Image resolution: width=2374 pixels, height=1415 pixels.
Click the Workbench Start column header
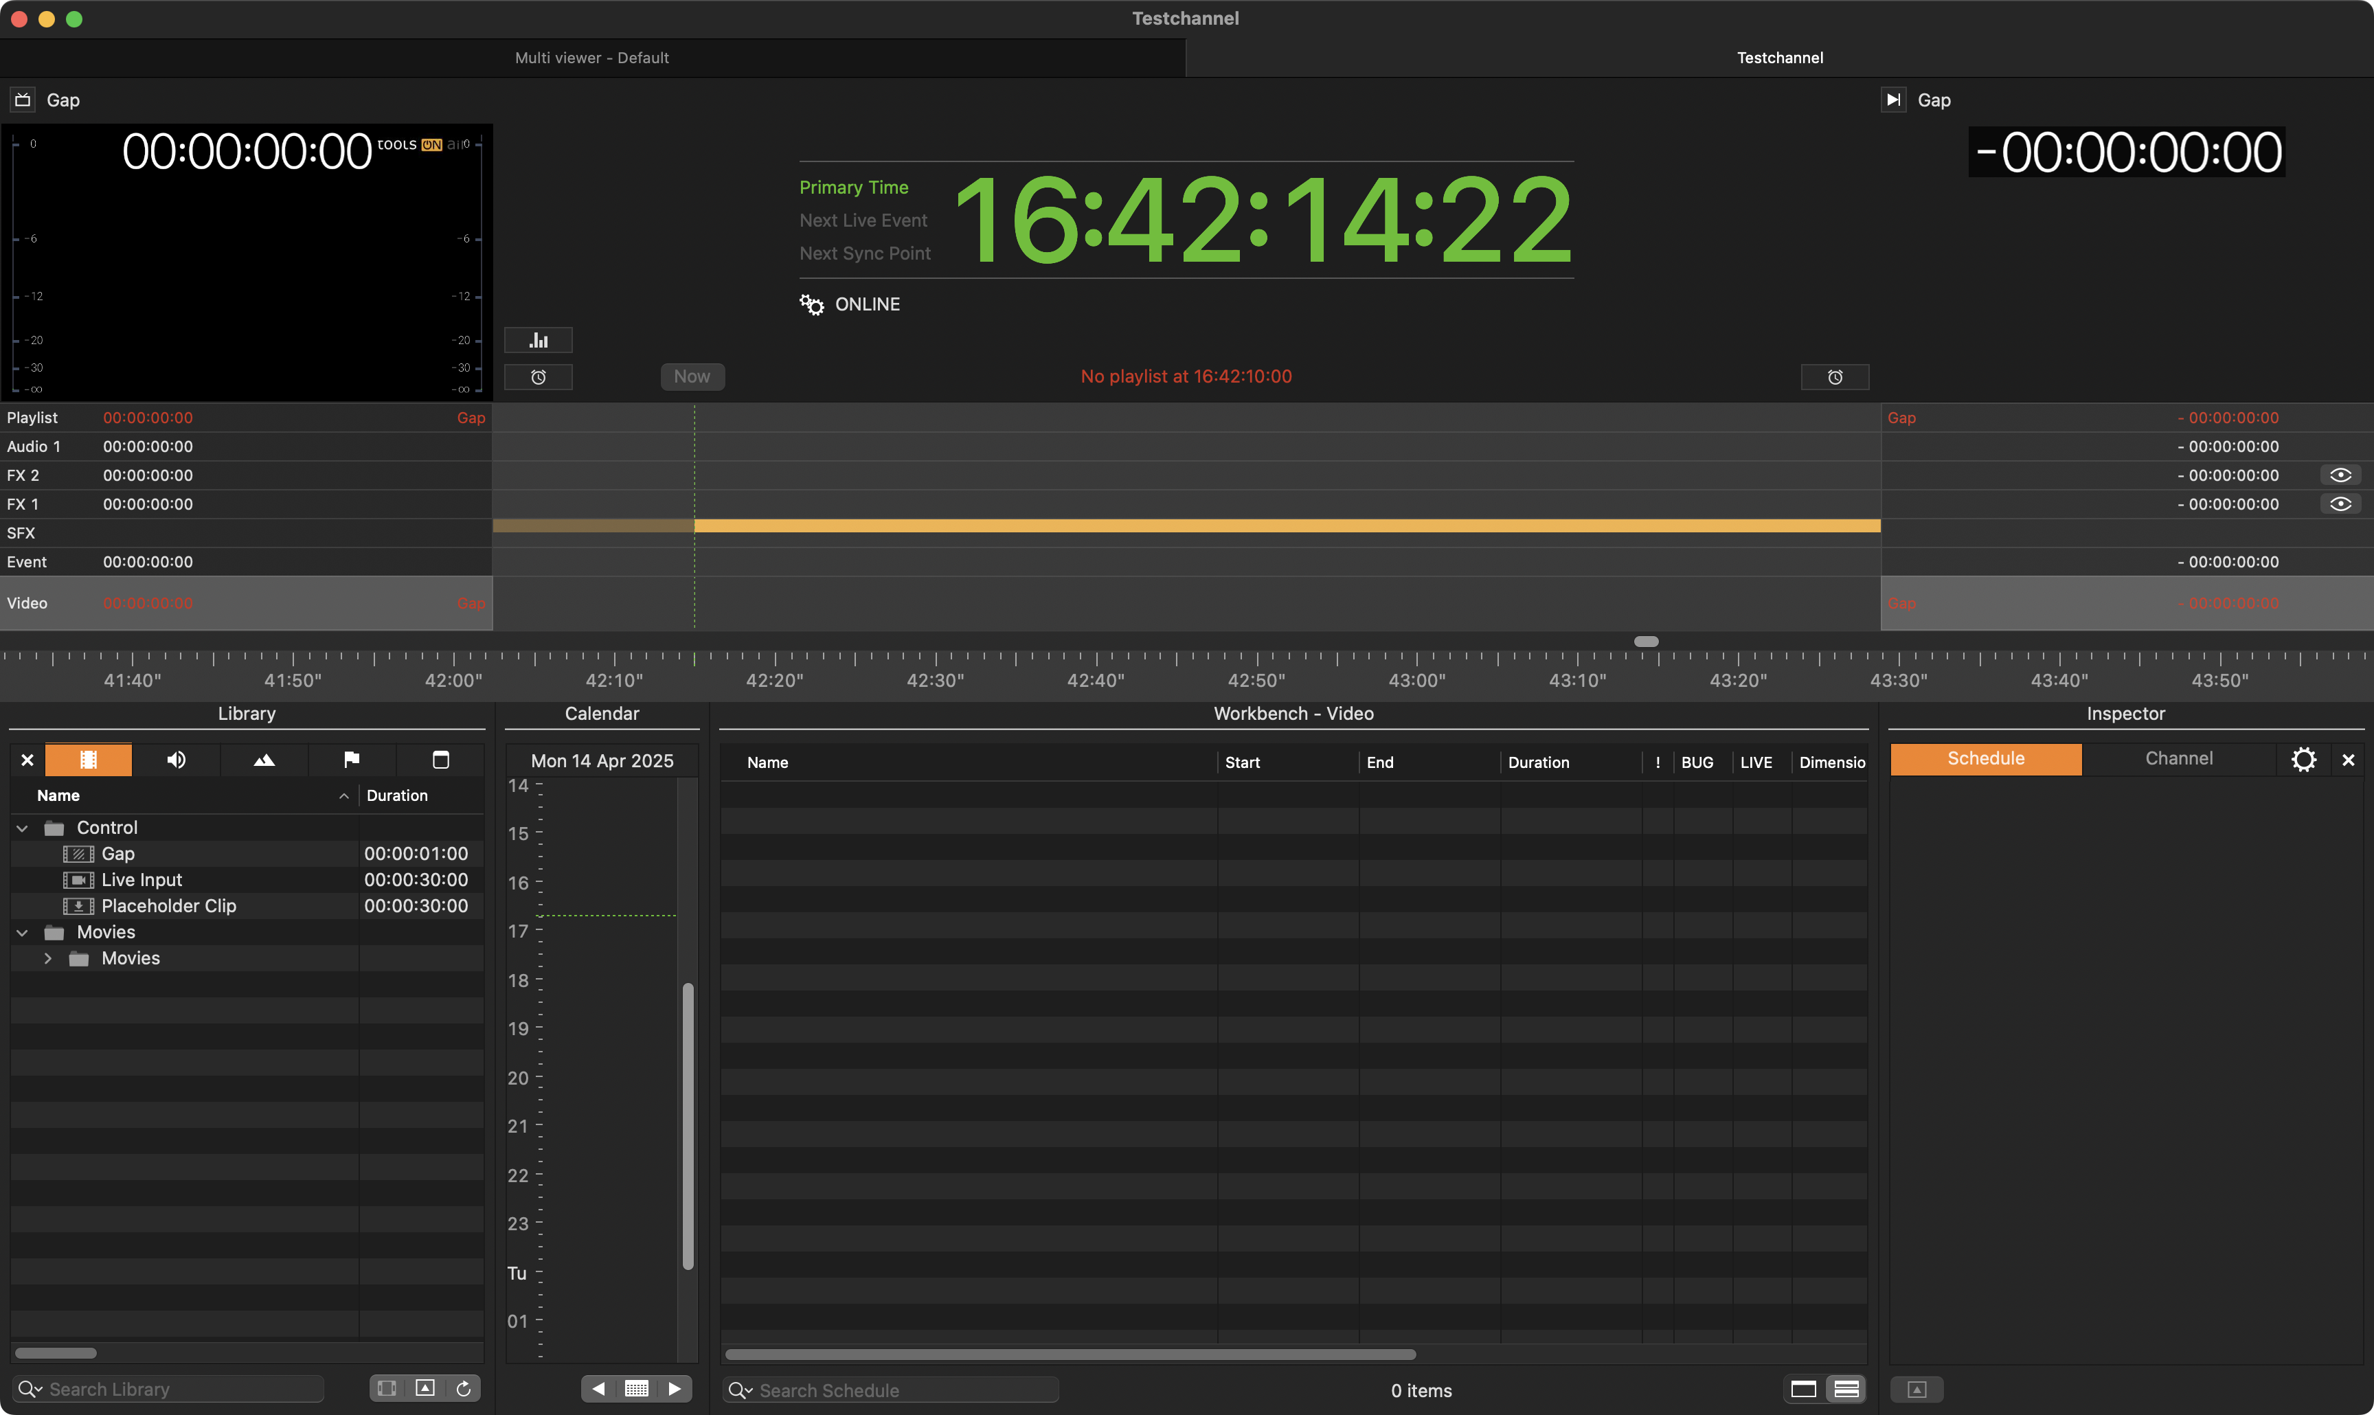point(1287,762)
